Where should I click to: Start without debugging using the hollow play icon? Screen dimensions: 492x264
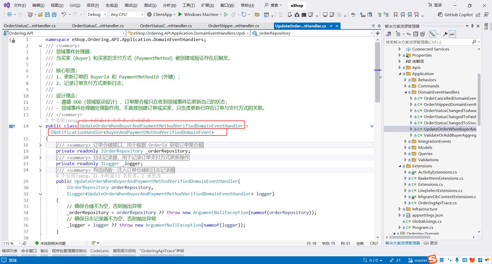coord(226,14)
